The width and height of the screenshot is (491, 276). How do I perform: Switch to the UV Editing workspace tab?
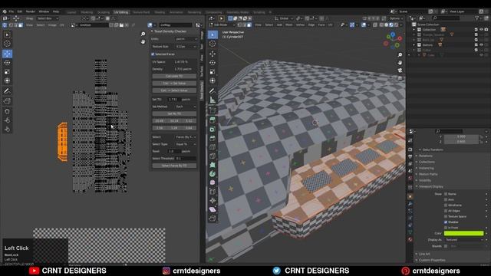pos(121,12)
